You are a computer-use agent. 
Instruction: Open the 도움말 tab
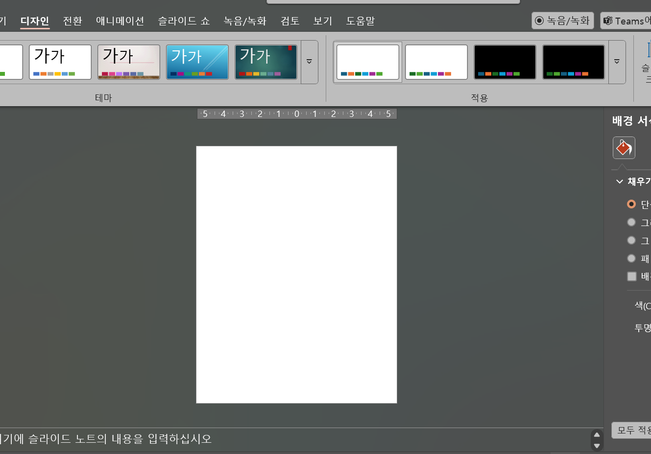361,21
